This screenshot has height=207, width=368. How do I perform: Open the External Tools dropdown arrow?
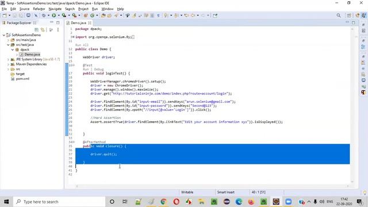pos(79,16)
